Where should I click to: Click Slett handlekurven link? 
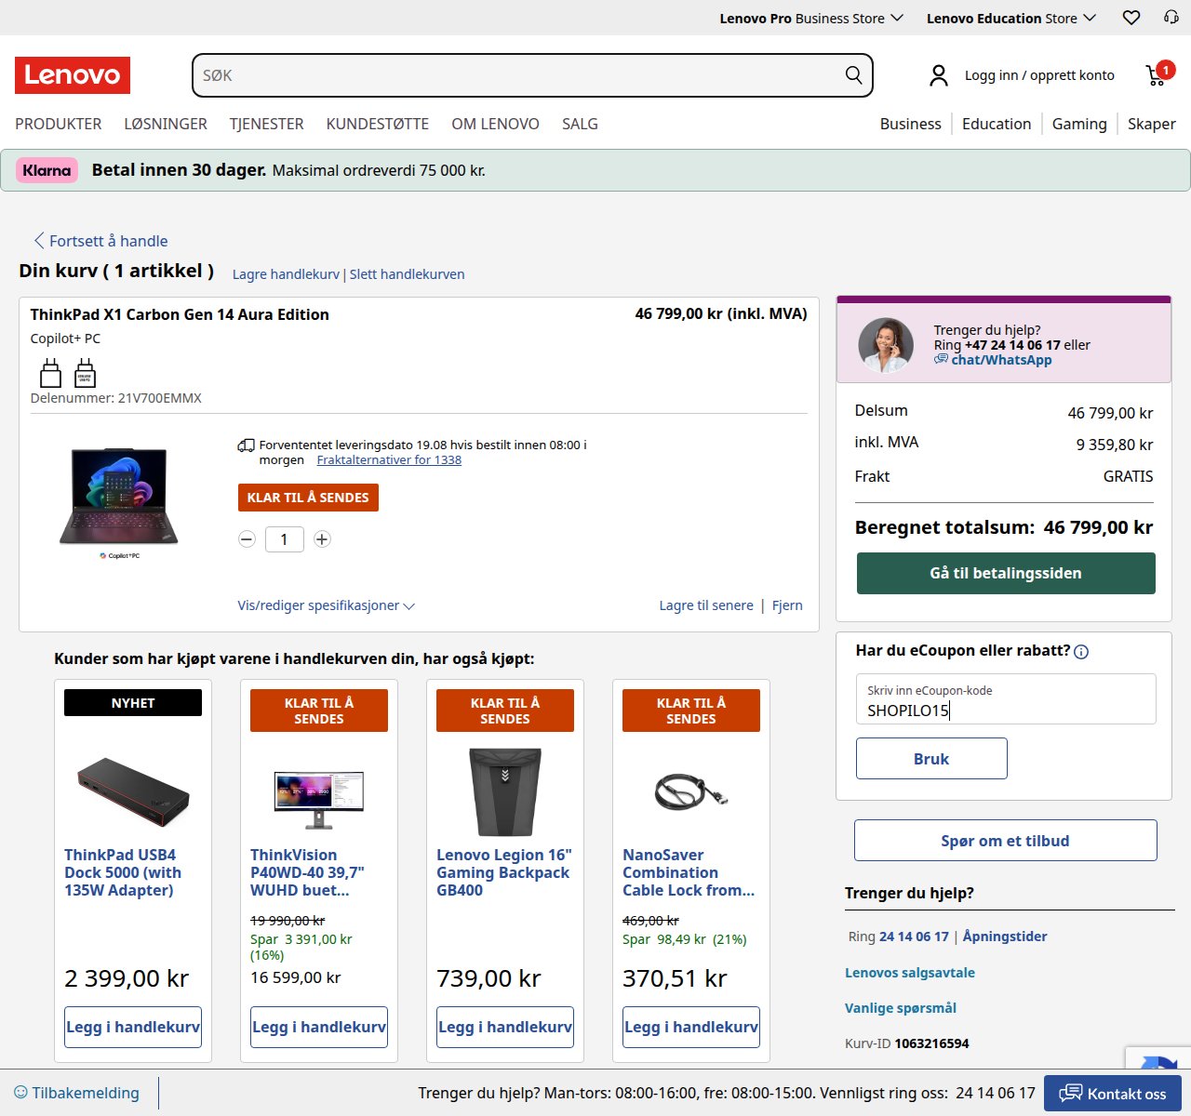pyautogui.click(x=407, y=274)
